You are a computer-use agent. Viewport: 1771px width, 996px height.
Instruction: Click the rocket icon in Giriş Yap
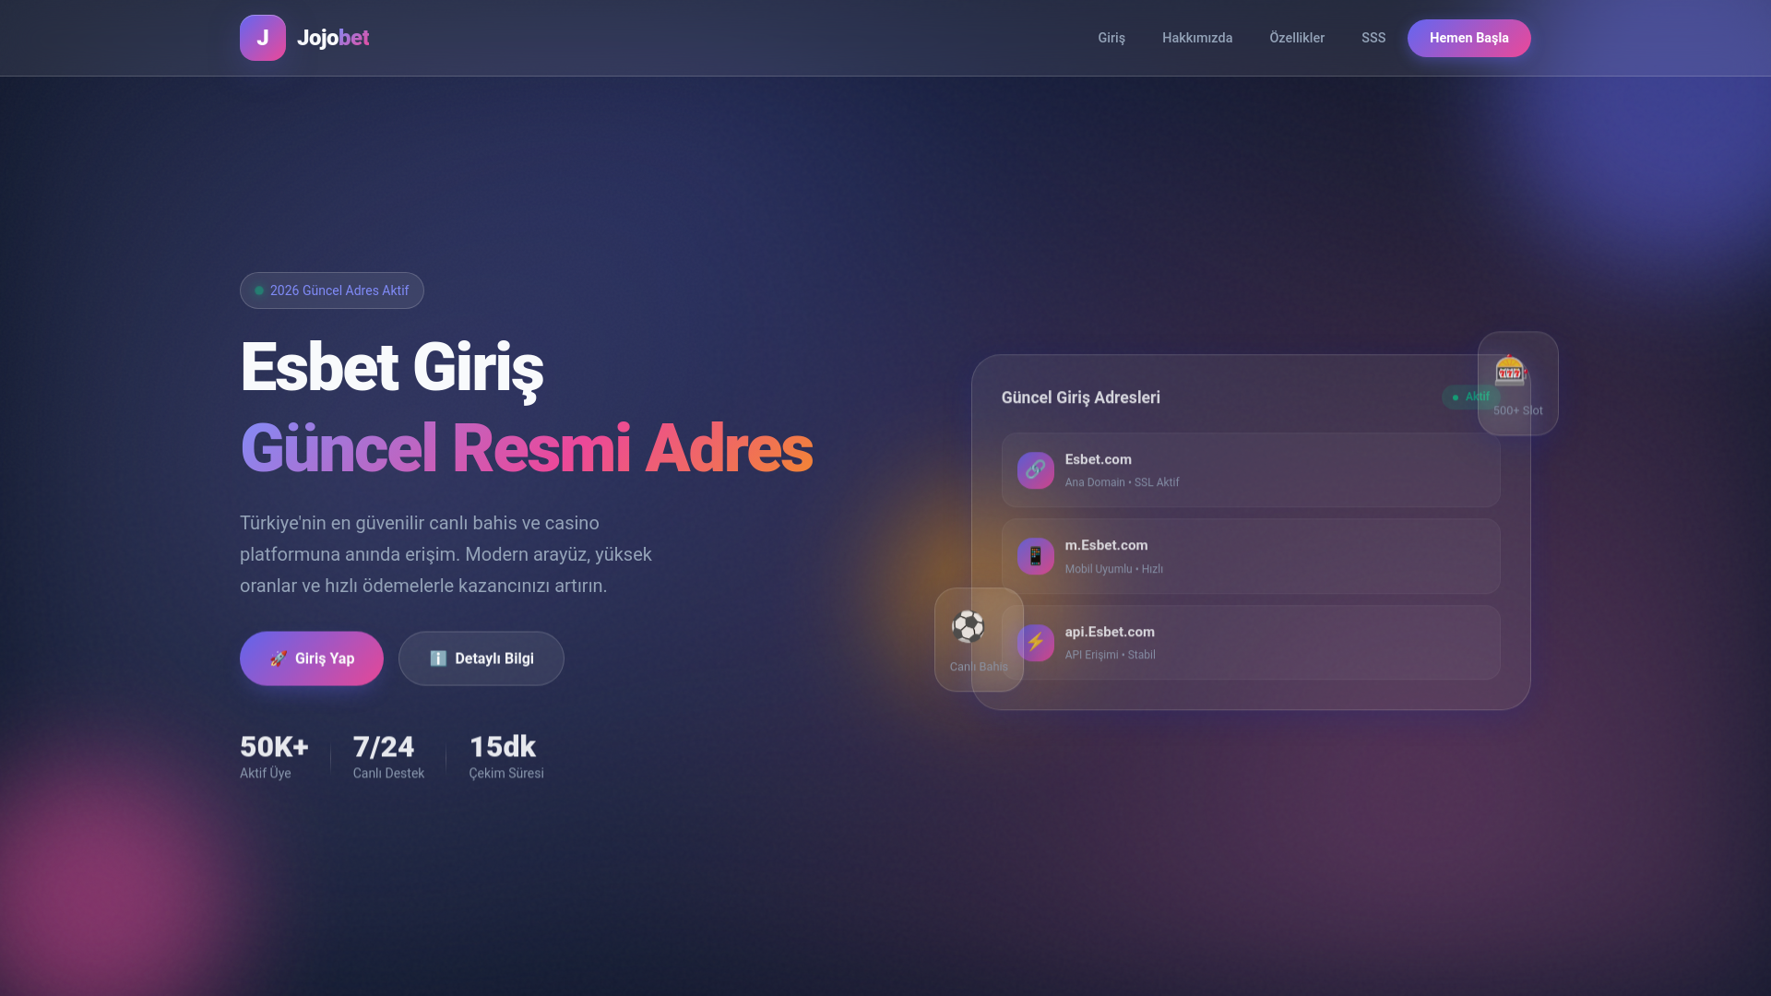(x=279, y=658)
